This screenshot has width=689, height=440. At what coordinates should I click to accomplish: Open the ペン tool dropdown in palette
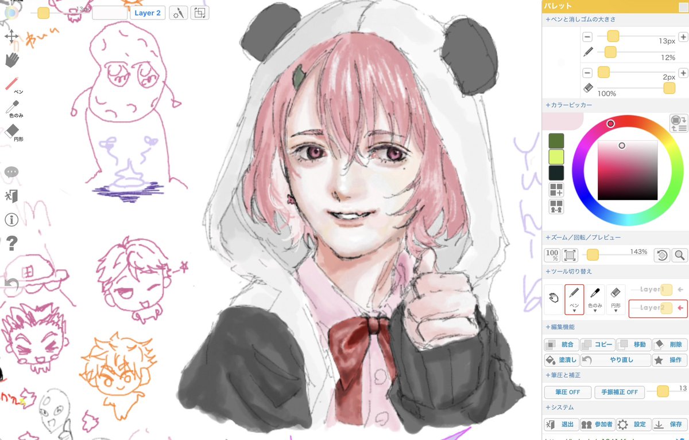574,299
